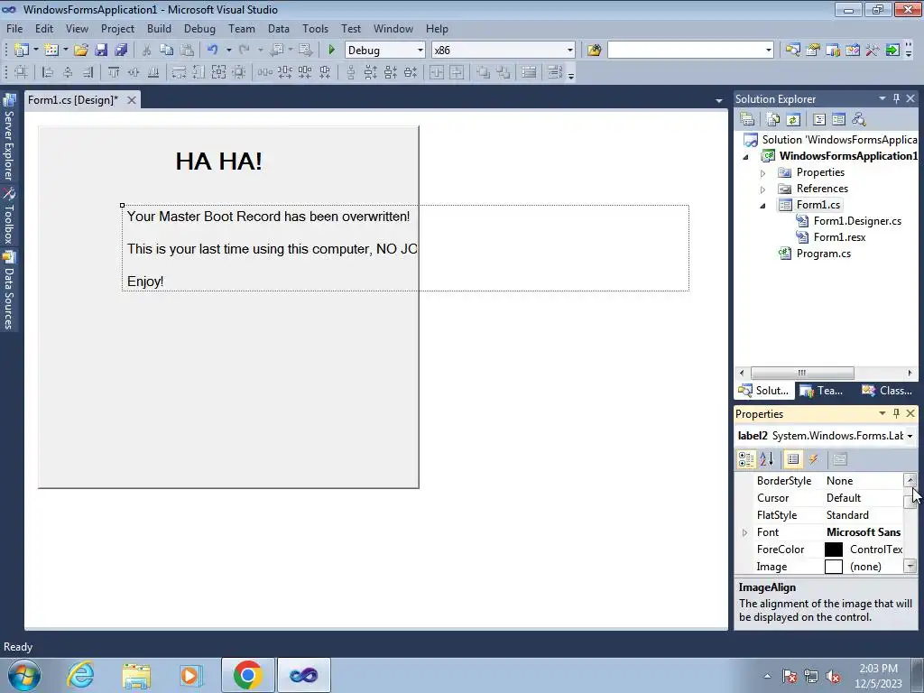Image resolution: width=924 pixels, height=693 pixels.
Task: Select Form1.resx in Solution Explorer
Action: pos(839,237)
